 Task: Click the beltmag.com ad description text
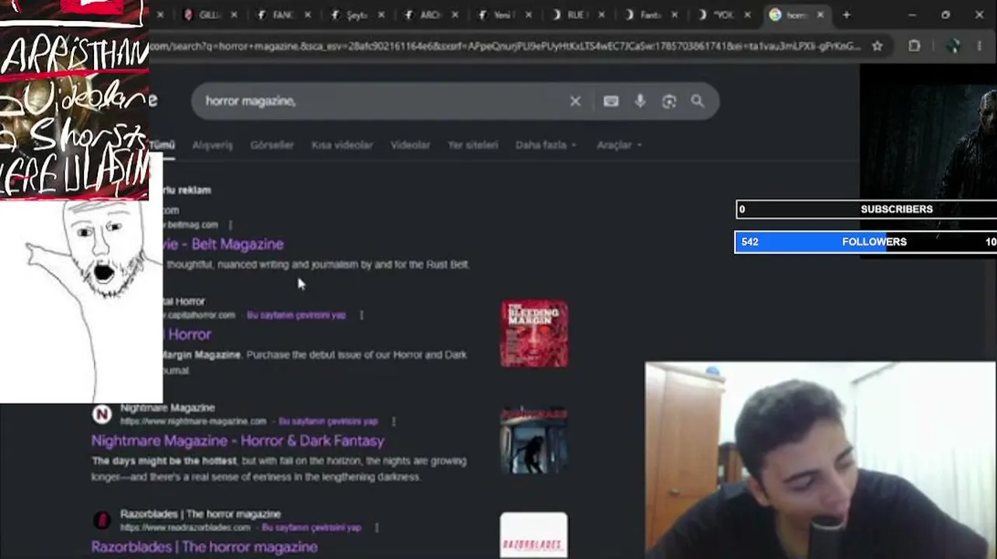(318, 265)
